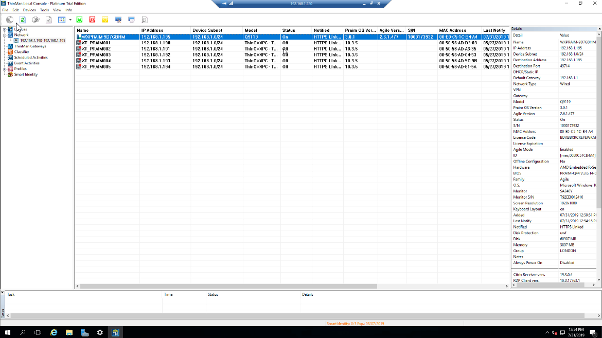Click the green power on icon
This screenshot has height=338, width=602.
tap(79, 20)
